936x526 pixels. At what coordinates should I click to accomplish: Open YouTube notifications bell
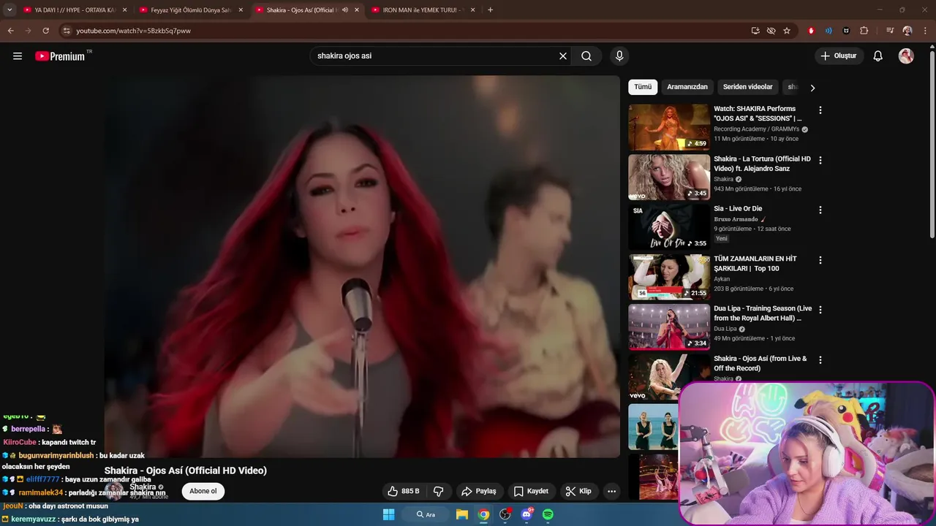coord(878,56)
